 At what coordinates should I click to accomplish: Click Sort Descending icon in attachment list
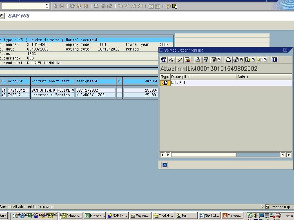[x=206, y=59]
